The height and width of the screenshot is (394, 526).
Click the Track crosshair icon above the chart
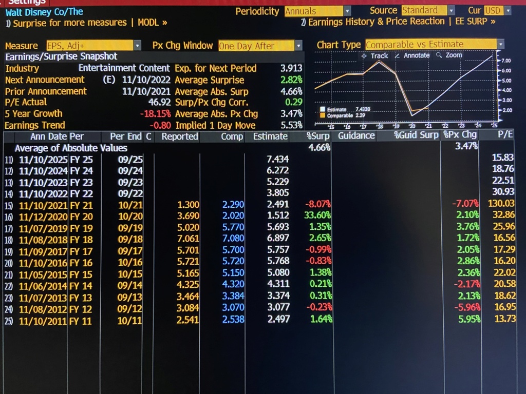[364, 56]
